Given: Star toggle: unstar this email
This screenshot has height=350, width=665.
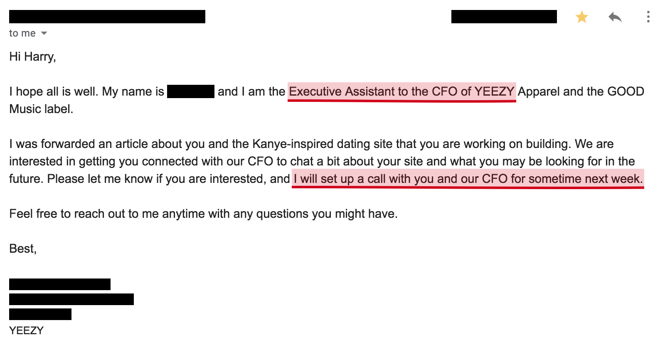Looking at the screenshot, I should pos(581,17).
